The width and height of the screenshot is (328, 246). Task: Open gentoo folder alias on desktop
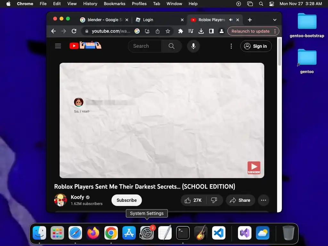tap(307, 61)
